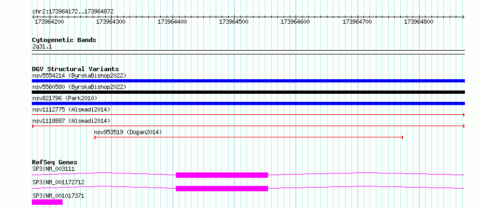Click the SP3|NM_001017371 transcript label

tap(58, 196)
